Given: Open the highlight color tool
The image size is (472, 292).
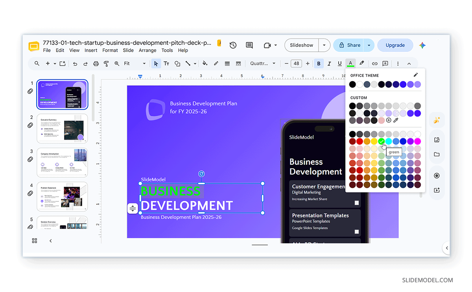Looking at the screenshot, I should tap(361, 63).
